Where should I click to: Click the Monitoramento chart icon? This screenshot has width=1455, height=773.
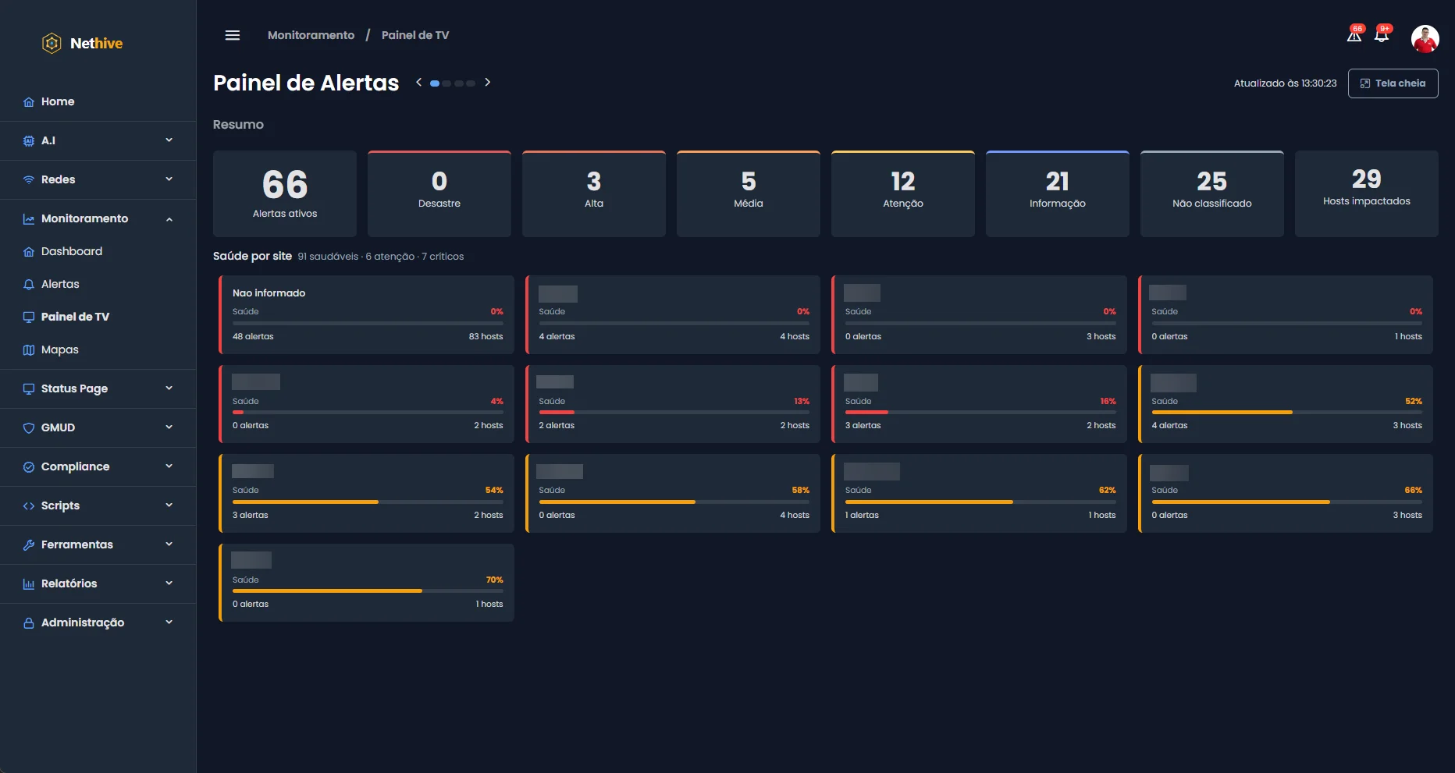click(29, 219)
